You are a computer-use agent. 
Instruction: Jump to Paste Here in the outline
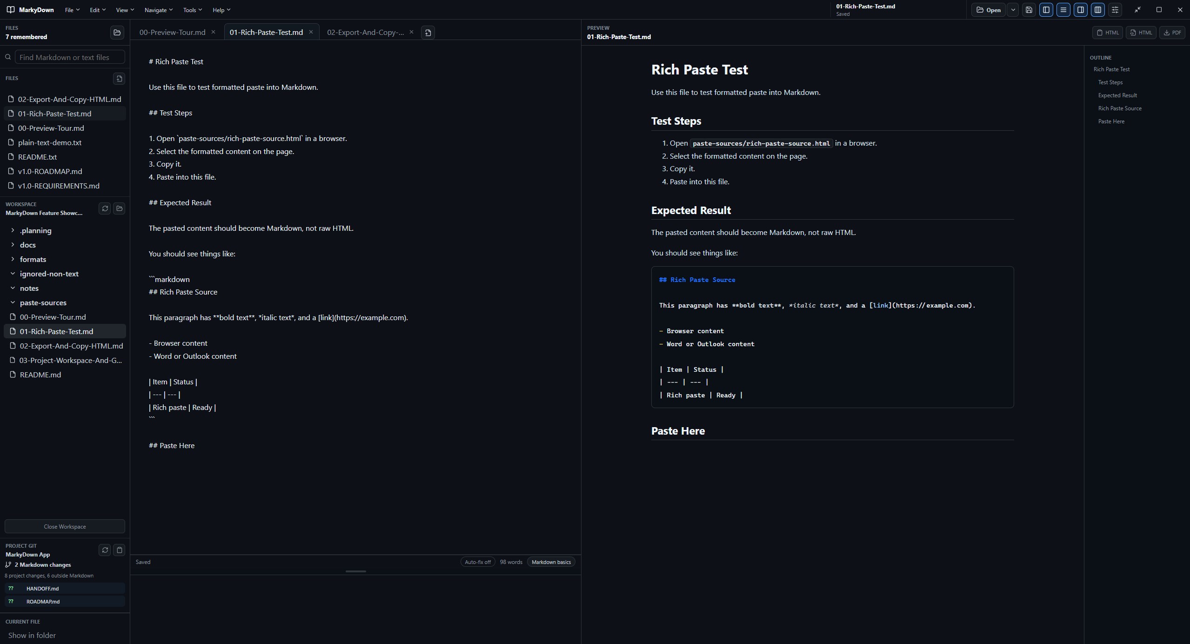pos(1111,121)
